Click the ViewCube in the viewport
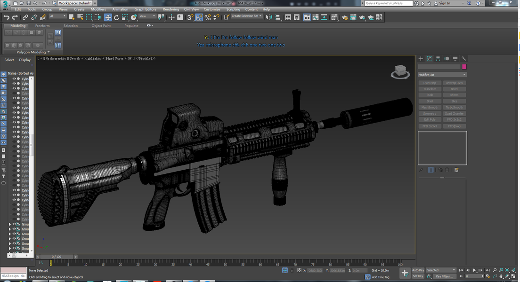This screenshot has height=282, width=520. (400, 71)
